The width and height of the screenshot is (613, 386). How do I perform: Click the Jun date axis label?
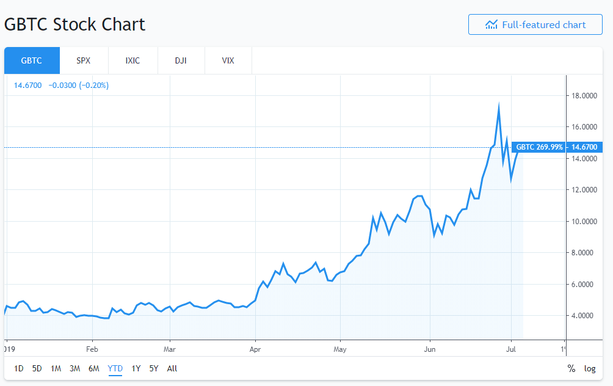(x=430, y=349)
